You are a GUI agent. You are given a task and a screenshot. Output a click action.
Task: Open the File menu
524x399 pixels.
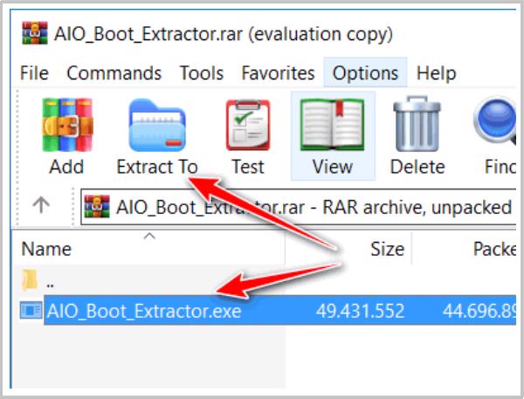pyautogui.click(x=34, y=72)
